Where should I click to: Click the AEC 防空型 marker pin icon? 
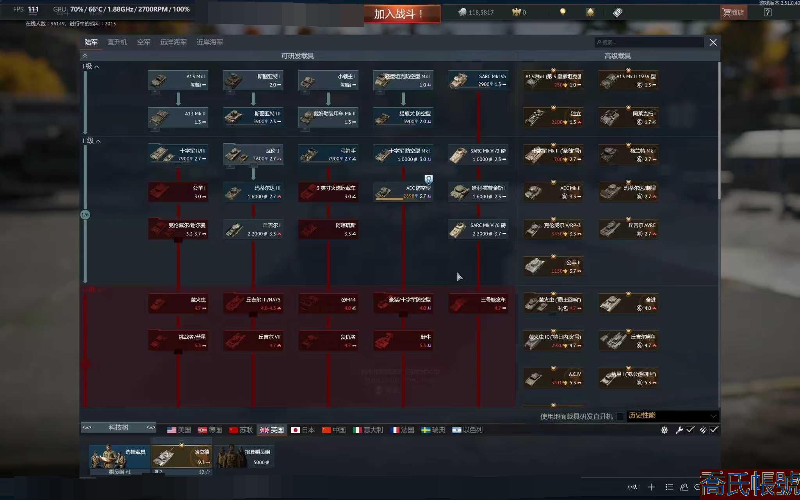(x=428, y=179)
